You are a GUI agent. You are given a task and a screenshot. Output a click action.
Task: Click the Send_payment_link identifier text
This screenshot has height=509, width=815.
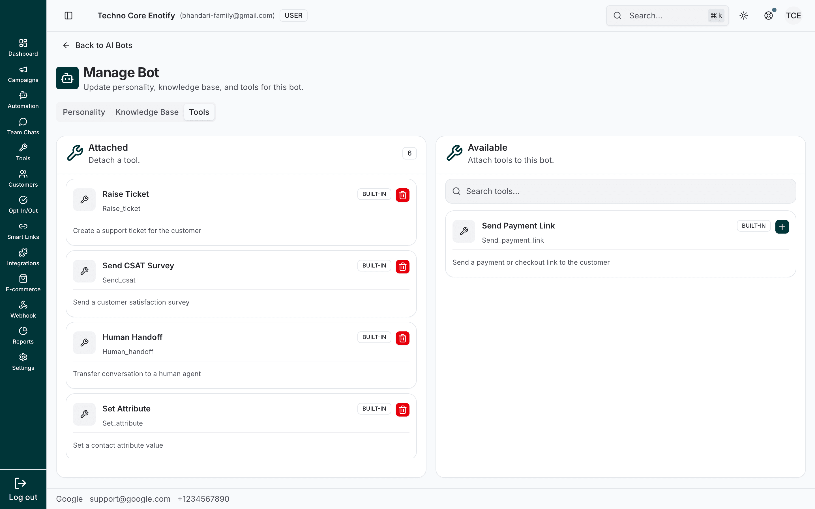coord(513,240)
